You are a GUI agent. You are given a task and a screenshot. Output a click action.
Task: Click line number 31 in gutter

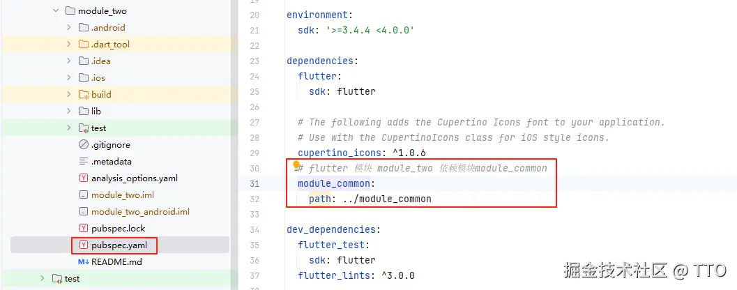click(x=253, y=183)
